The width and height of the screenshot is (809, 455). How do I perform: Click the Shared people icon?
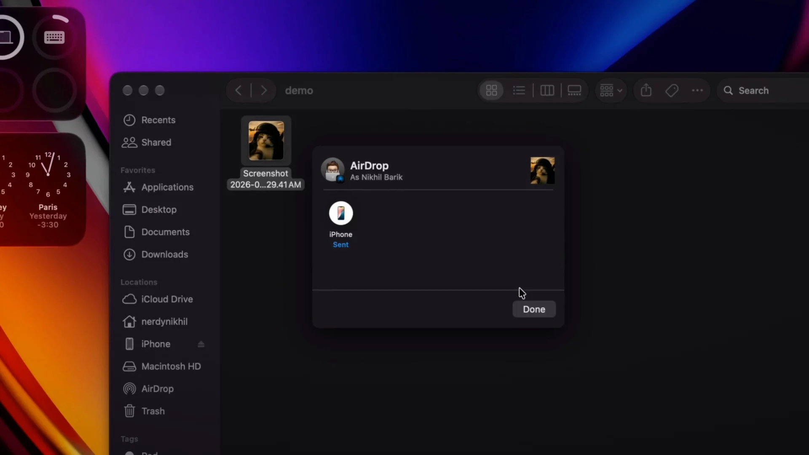tap(129, 142)
